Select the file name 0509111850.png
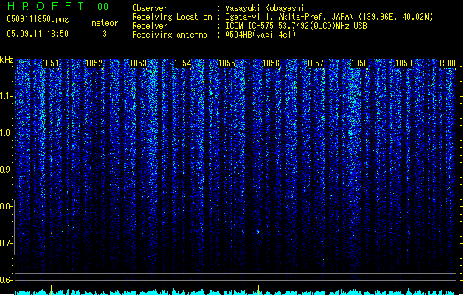Viewport: 464px width, 295px height. click(x=38, y=19)
